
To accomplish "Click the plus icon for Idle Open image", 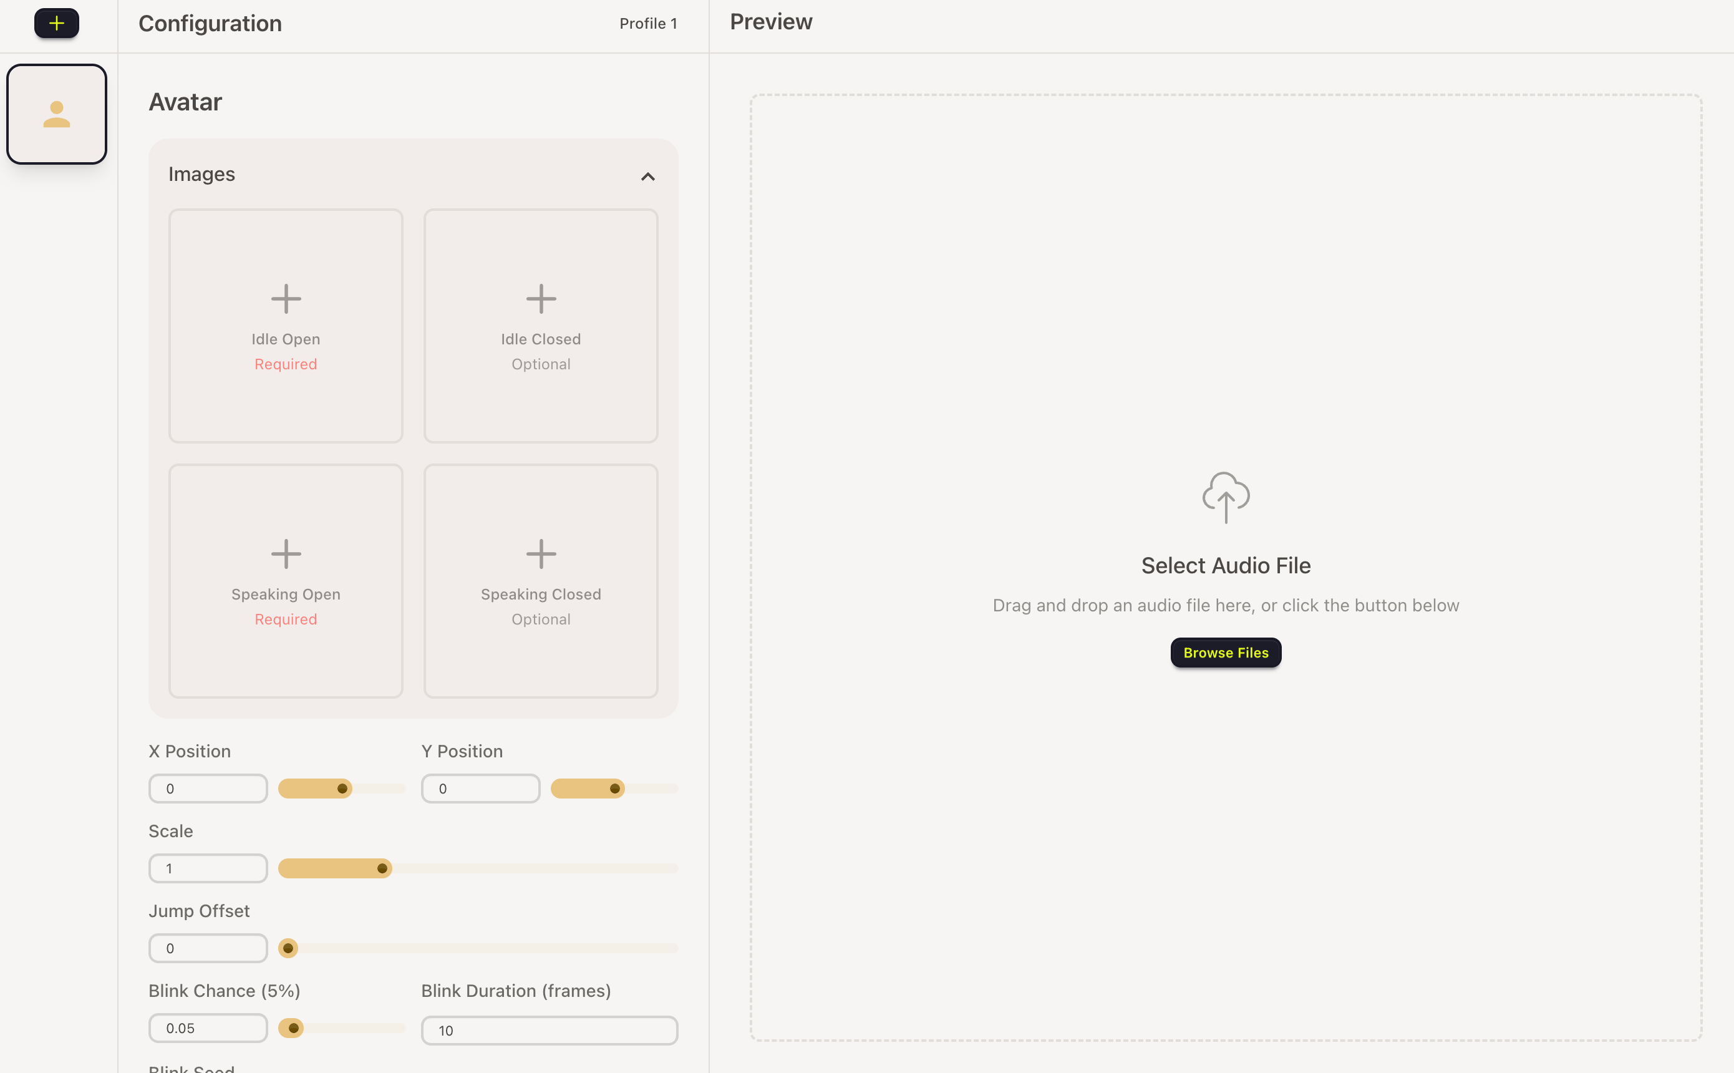I will (286, 299).
